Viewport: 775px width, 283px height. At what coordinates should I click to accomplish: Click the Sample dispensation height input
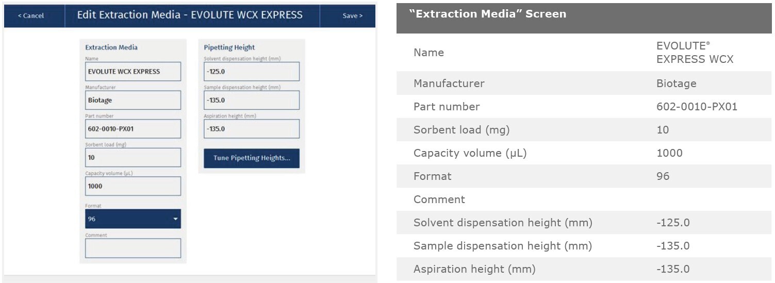[252, 101]
